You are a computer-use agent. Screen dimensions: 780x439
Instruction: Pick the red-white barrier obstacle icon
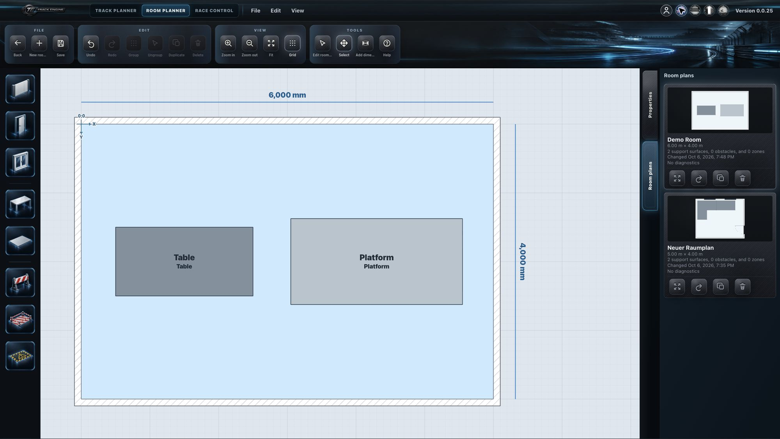[x=20, y=283]
